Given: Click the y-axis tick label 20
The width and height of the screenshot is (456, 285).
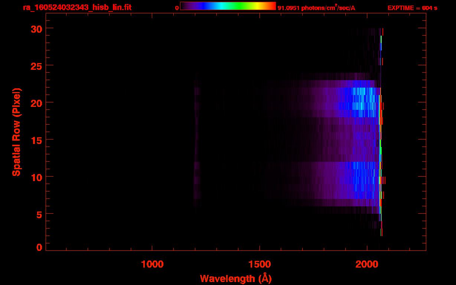Looking at the screenshot, I should [x=36, y=103].
